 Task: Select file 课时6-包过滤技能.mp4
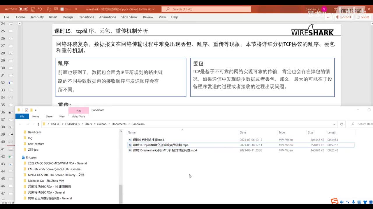[241, 140]
